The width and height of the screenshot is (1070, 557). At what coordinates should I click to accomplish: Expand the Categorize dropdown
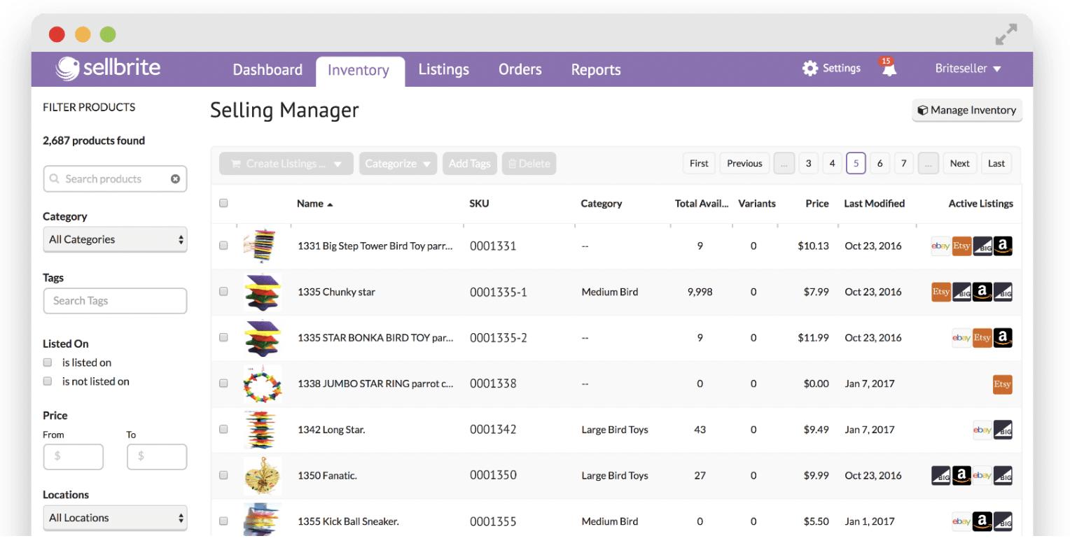pyautogui.click(x=398, y=163)
